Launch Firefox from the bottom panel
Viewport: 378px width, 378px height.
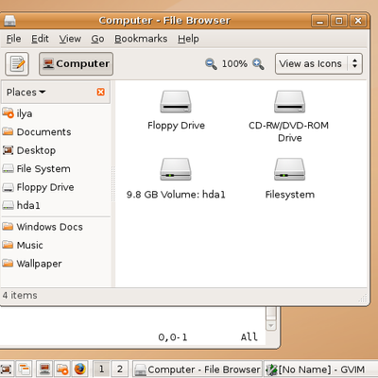click(x=79, y=369)
